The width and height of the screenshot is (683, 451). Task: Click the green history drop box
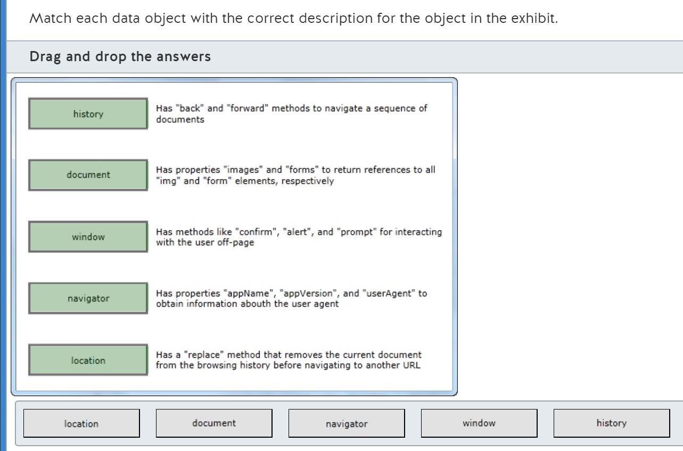coord(88,113)
